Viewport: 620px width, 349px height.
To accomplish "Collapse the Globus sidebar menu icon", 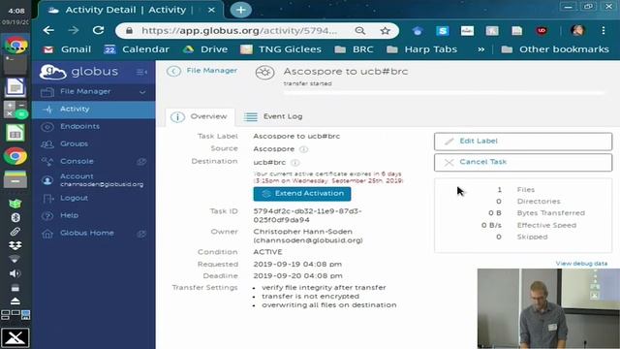I will pos(141,72).
